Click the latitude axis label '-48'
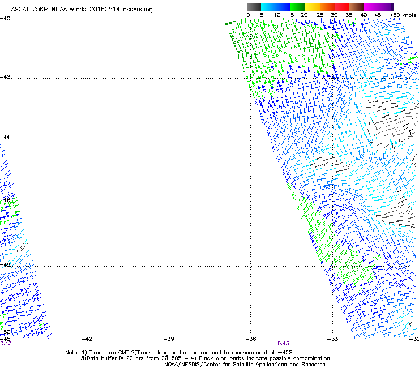The image size is (419, 368). tap(5, 264)
